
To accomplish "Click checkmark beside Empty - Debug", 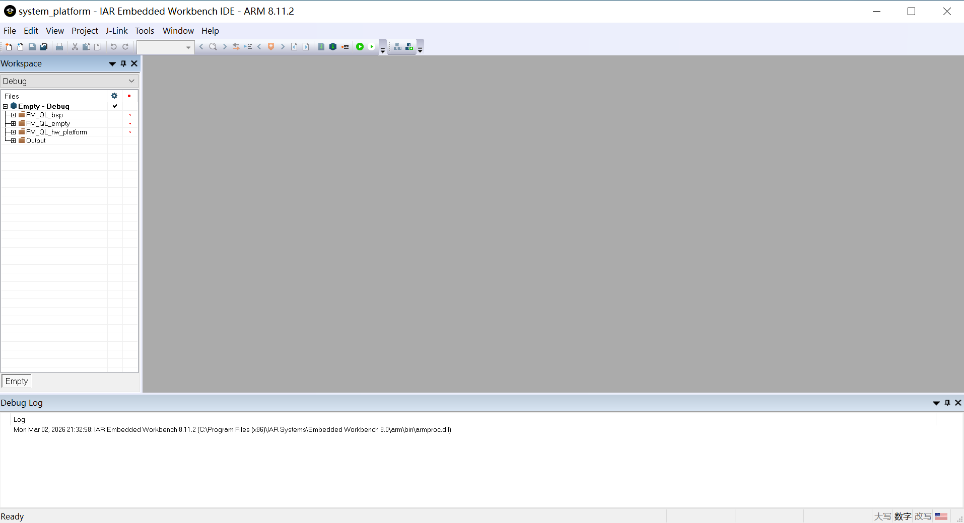I will [x=115, y=106].
